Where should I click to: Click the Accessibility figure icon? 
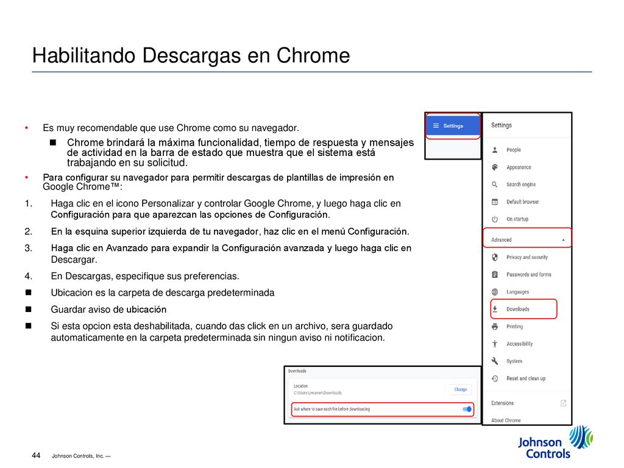coord(495,344)
